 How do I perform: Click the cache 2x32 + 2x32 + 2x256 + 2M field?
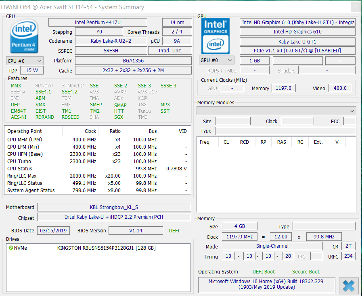(134, 70)
